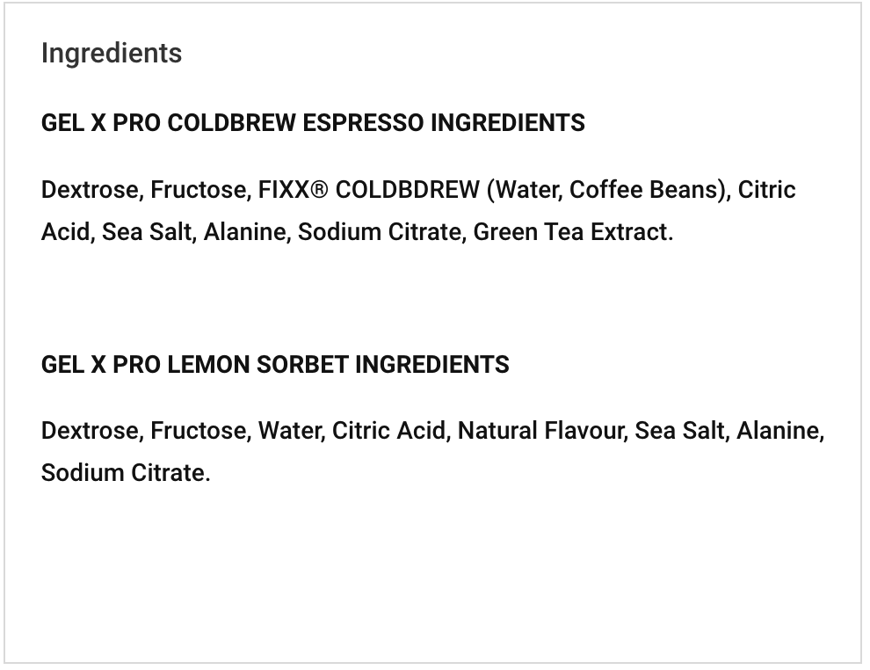Image resolution: width=870 pixels, height=670 pixels.
Task: Click "Fructose" in the Coldbrew Espresso list
Action: pyautogui.click(x=199, y=190)
